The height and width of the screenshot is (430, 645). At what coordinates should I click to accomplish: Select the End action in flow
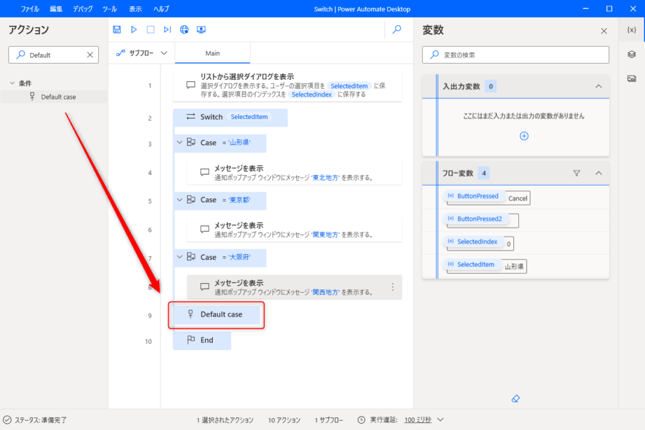pyautogui.click(x=202, y=341)
